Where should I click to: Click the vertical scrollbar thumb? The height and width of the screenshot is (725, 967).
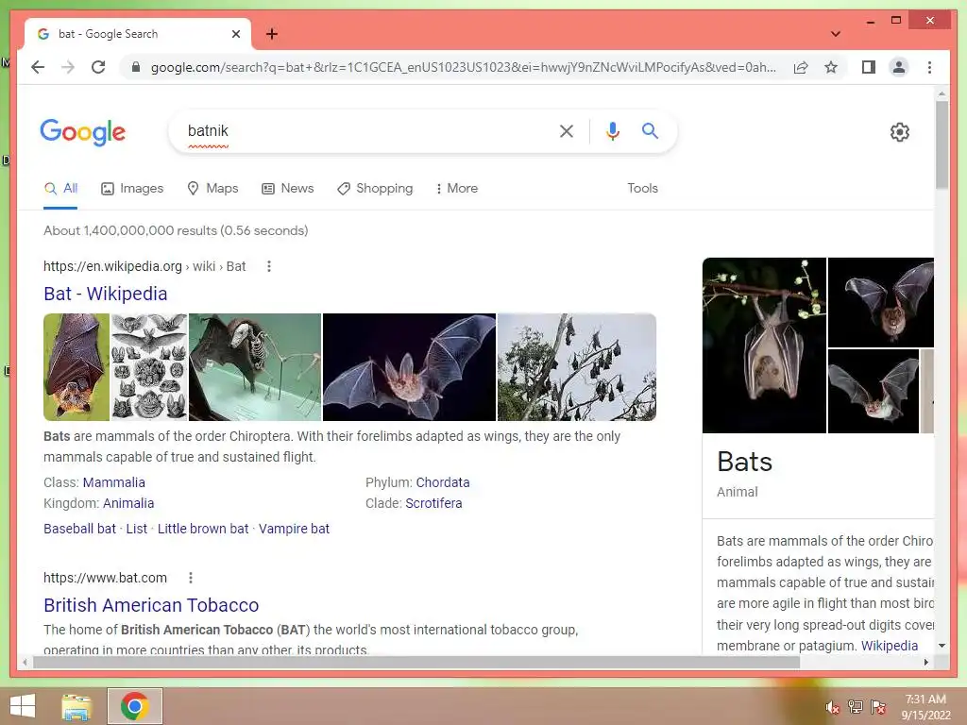(942, 144)
